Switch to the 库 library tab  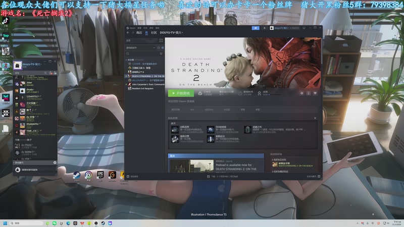(146, 33)
